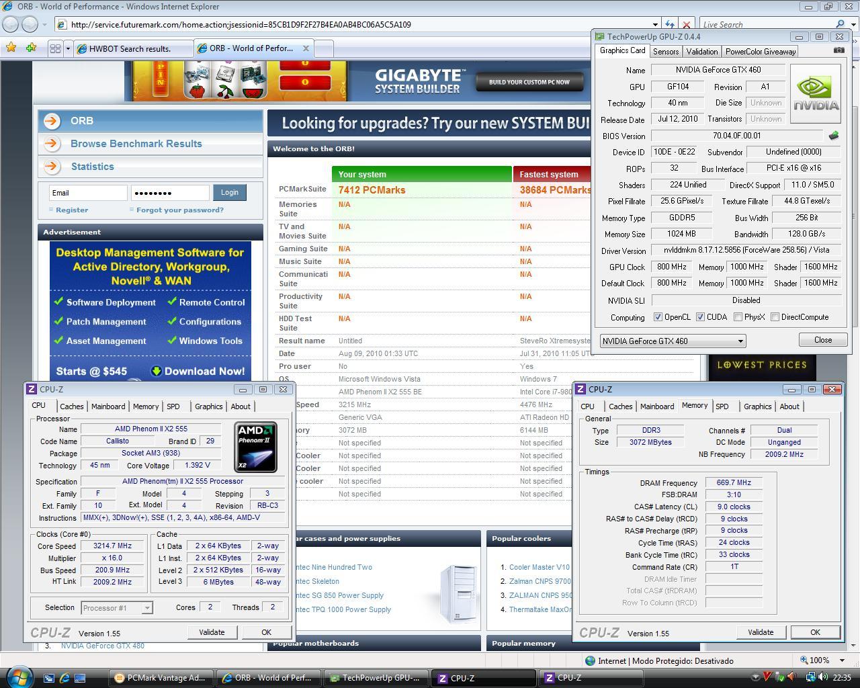This screenshot has height=688, width=860.
Task: Open the SPD tab in right CPU-Z
Action: pyautogui.click(x=722, y=406)
